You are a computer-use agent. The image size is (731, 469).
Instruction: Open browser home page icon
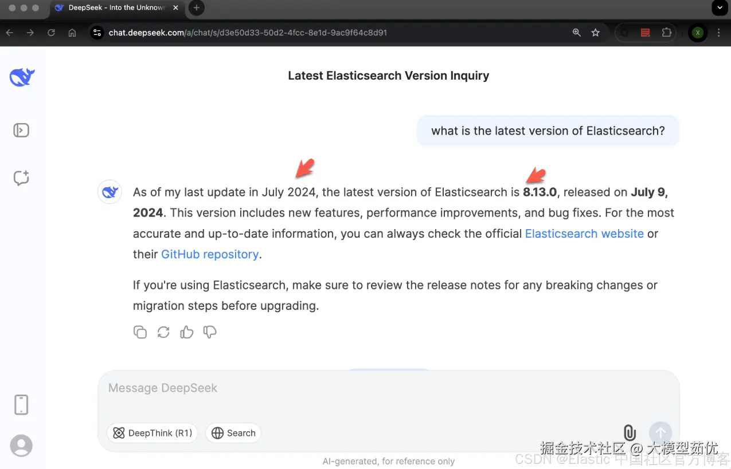[x=72, y=33]
